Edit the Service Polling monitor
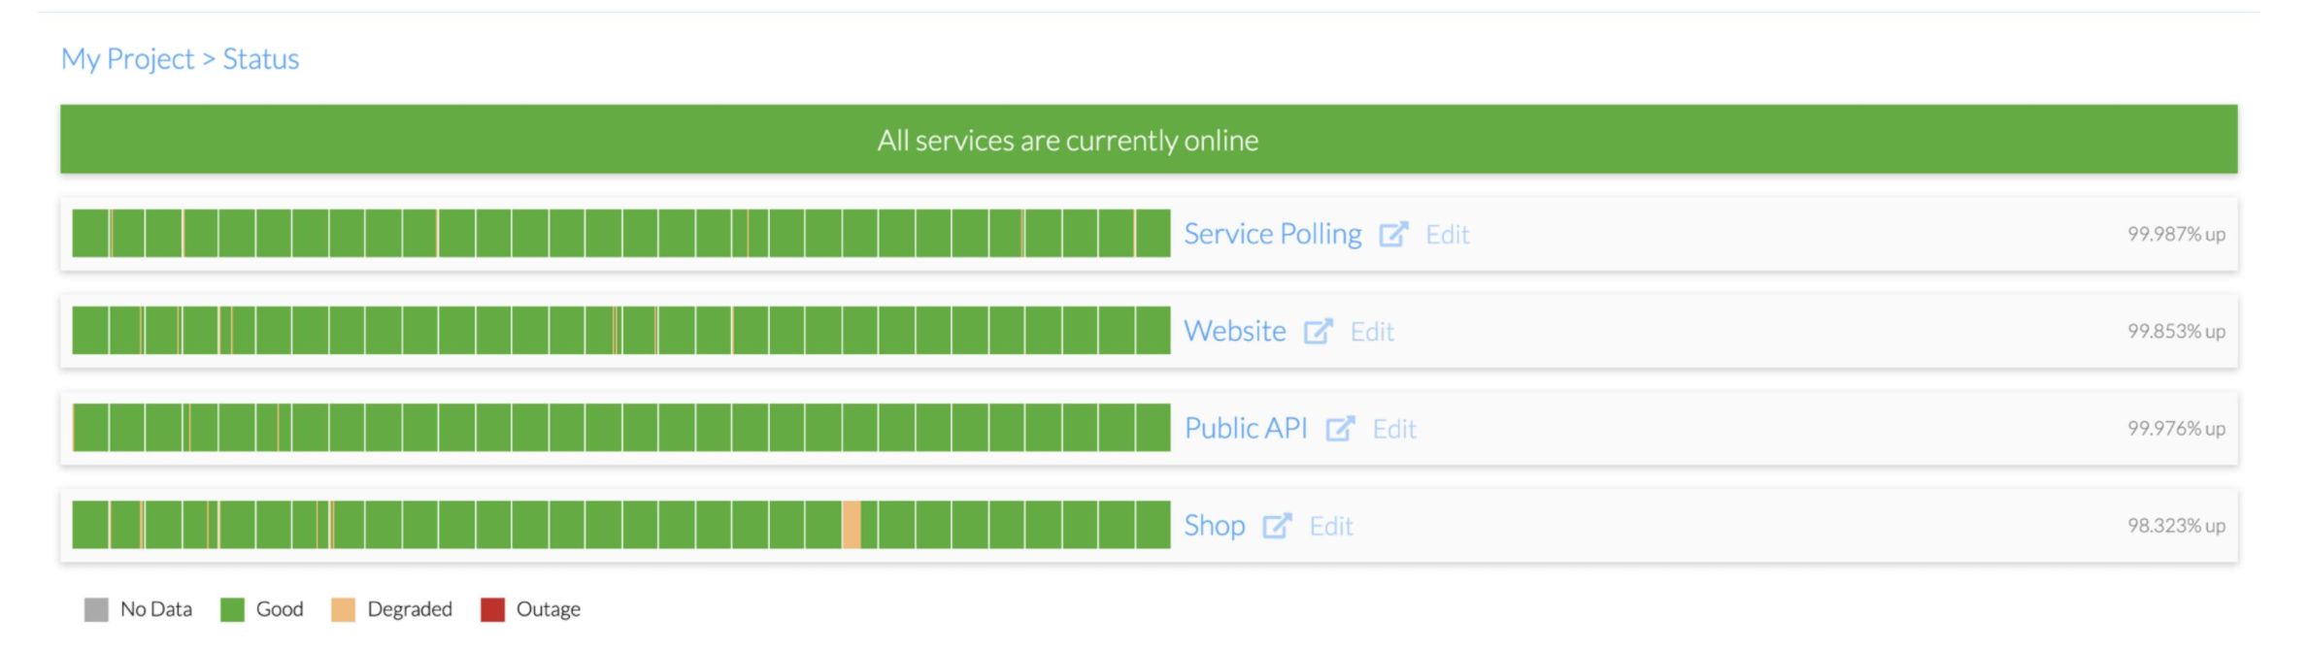Screen dimensions: 2307x649 pos(1448,234)
